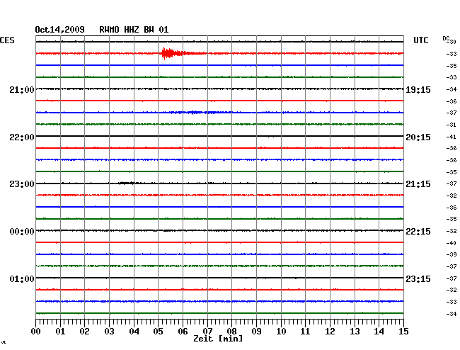Click minute tick label 08 on axis

[231, 332]
